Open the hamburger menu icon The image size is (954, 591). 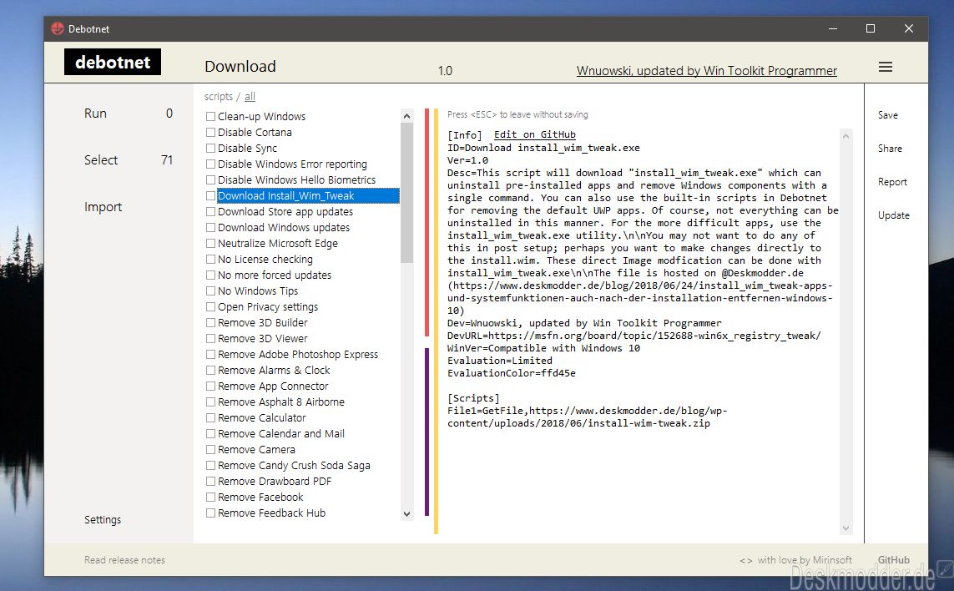point(886,67)
